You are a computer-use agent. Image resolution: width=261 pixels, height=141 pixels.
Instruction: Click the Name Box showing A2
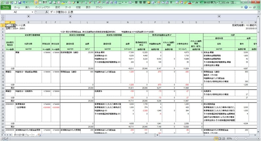pyautogui.click(x=16, y=12)
